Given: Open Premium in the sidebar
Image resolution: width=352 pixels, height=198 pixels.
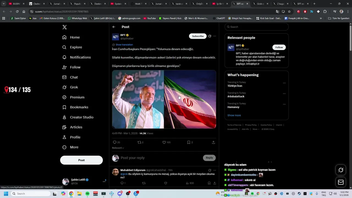Looking at the screenshot, I should tap(73, 97).
